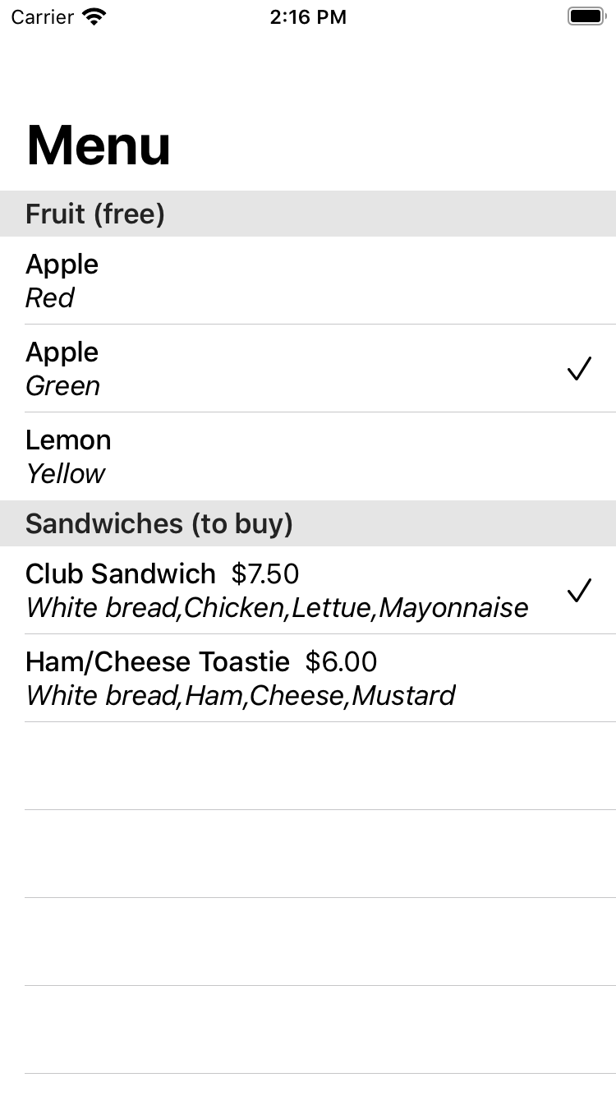Tap the Carrier label
616x1096 pixels.
43,17
